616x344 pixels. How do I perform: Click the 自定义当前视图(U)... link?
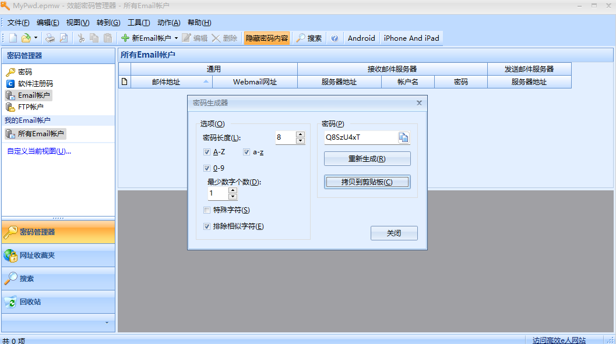(39, 151)
